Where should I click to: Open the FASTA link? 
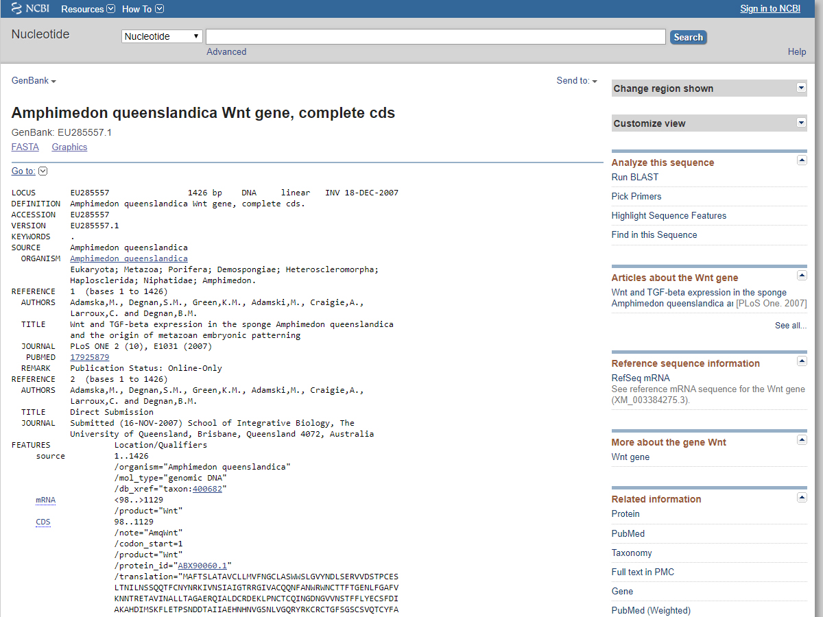pos(25,147)
